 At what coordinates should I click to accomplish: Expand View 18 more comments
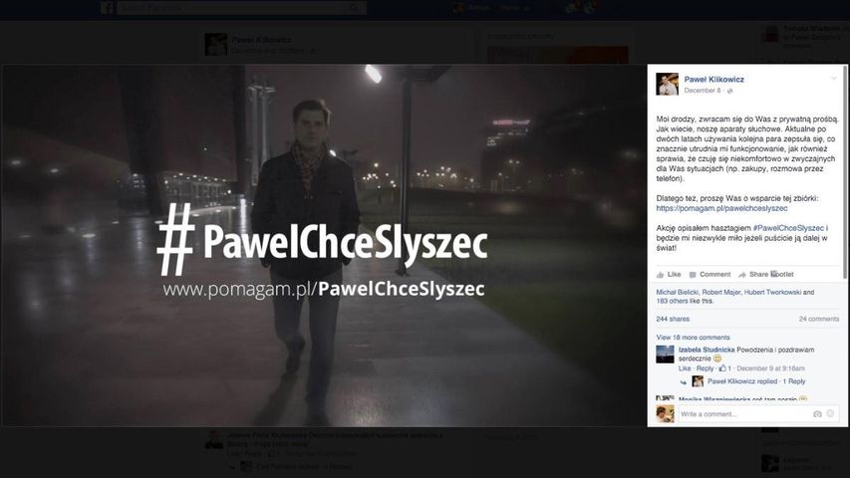pyautogui.click(x=693, y=338)
